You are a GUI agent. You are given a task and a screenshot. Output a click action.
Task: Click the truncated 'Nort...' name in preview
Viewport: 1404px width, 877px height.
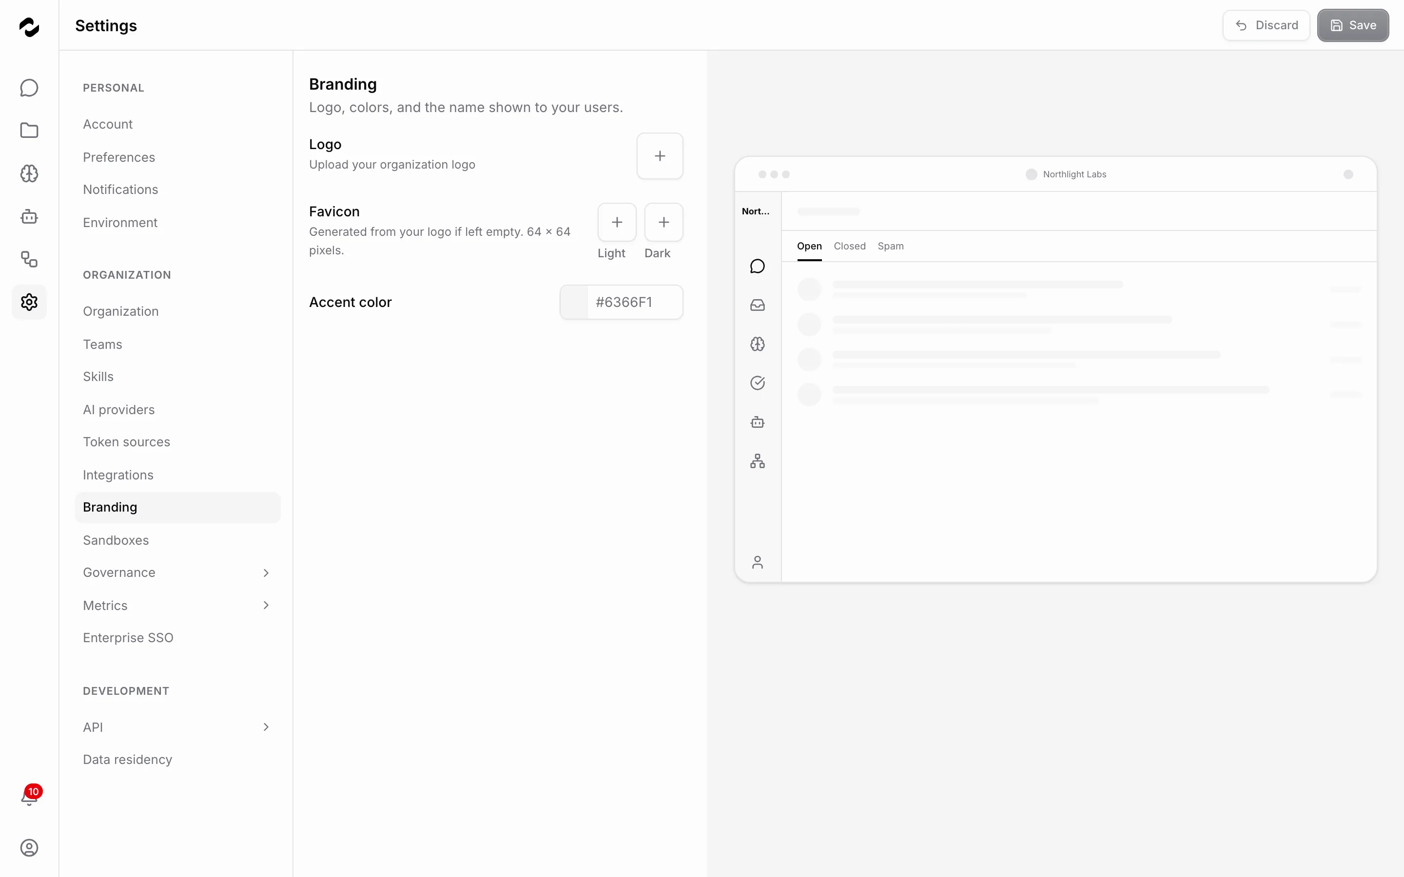pyautogui.click(x=755, y=212)
